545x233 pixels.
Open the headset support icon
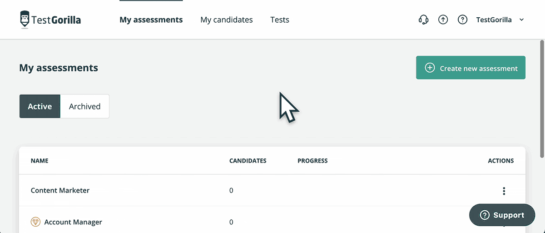tap(423, 20)
